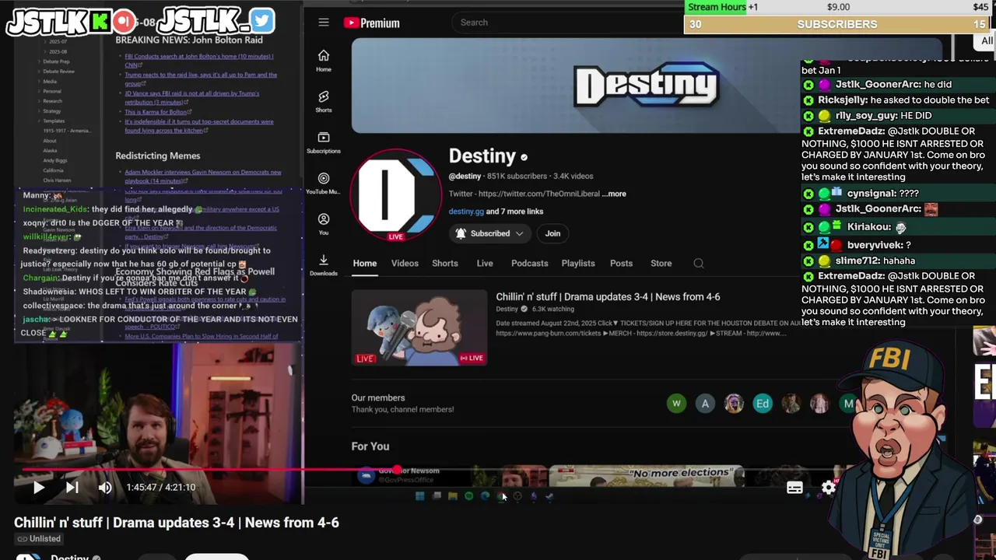Click 'and 7 more links'

tap(514, 212)
